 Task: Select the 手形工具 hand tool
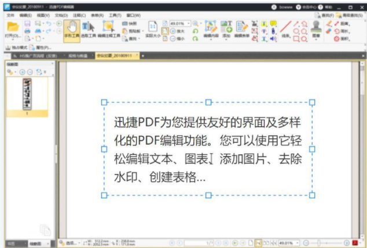tap(72, 31)
